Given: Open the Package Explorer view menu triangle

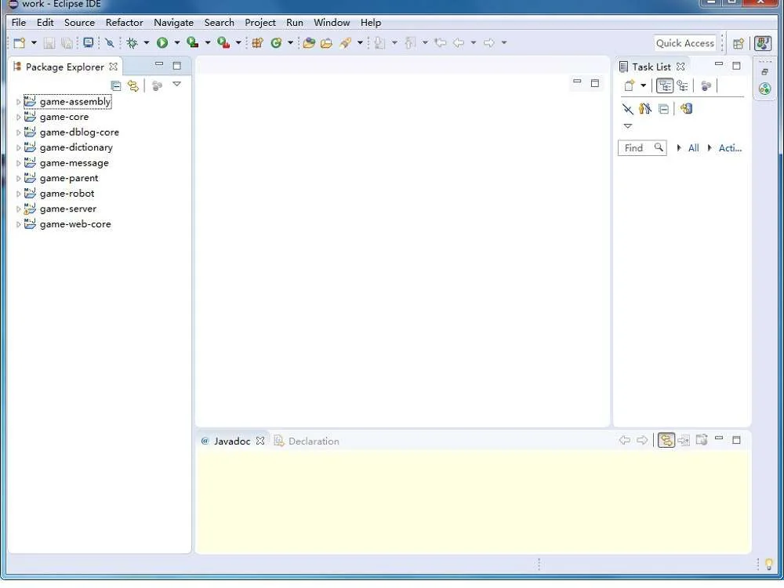Looking at the screenshot, I should pos(177,84).
